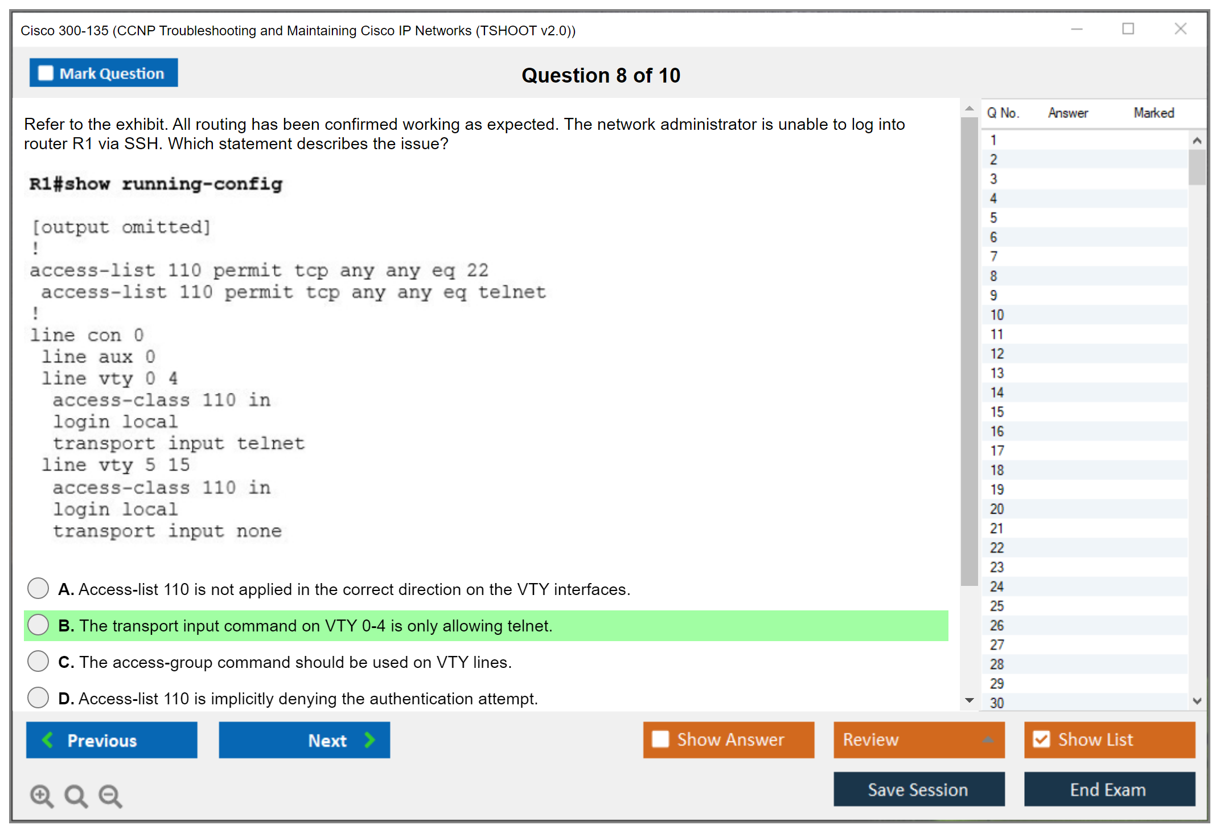Click the green left arrow on Previous
The height and width of the screenshot is (837, 1224).
(48, 740)
